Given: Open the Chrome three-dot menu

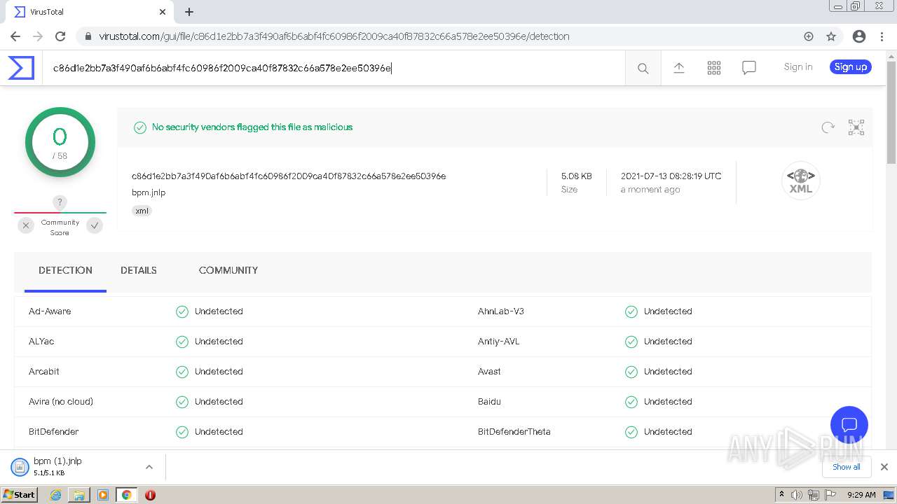Looking at the screenshot, I should click(x=882, y=36).
